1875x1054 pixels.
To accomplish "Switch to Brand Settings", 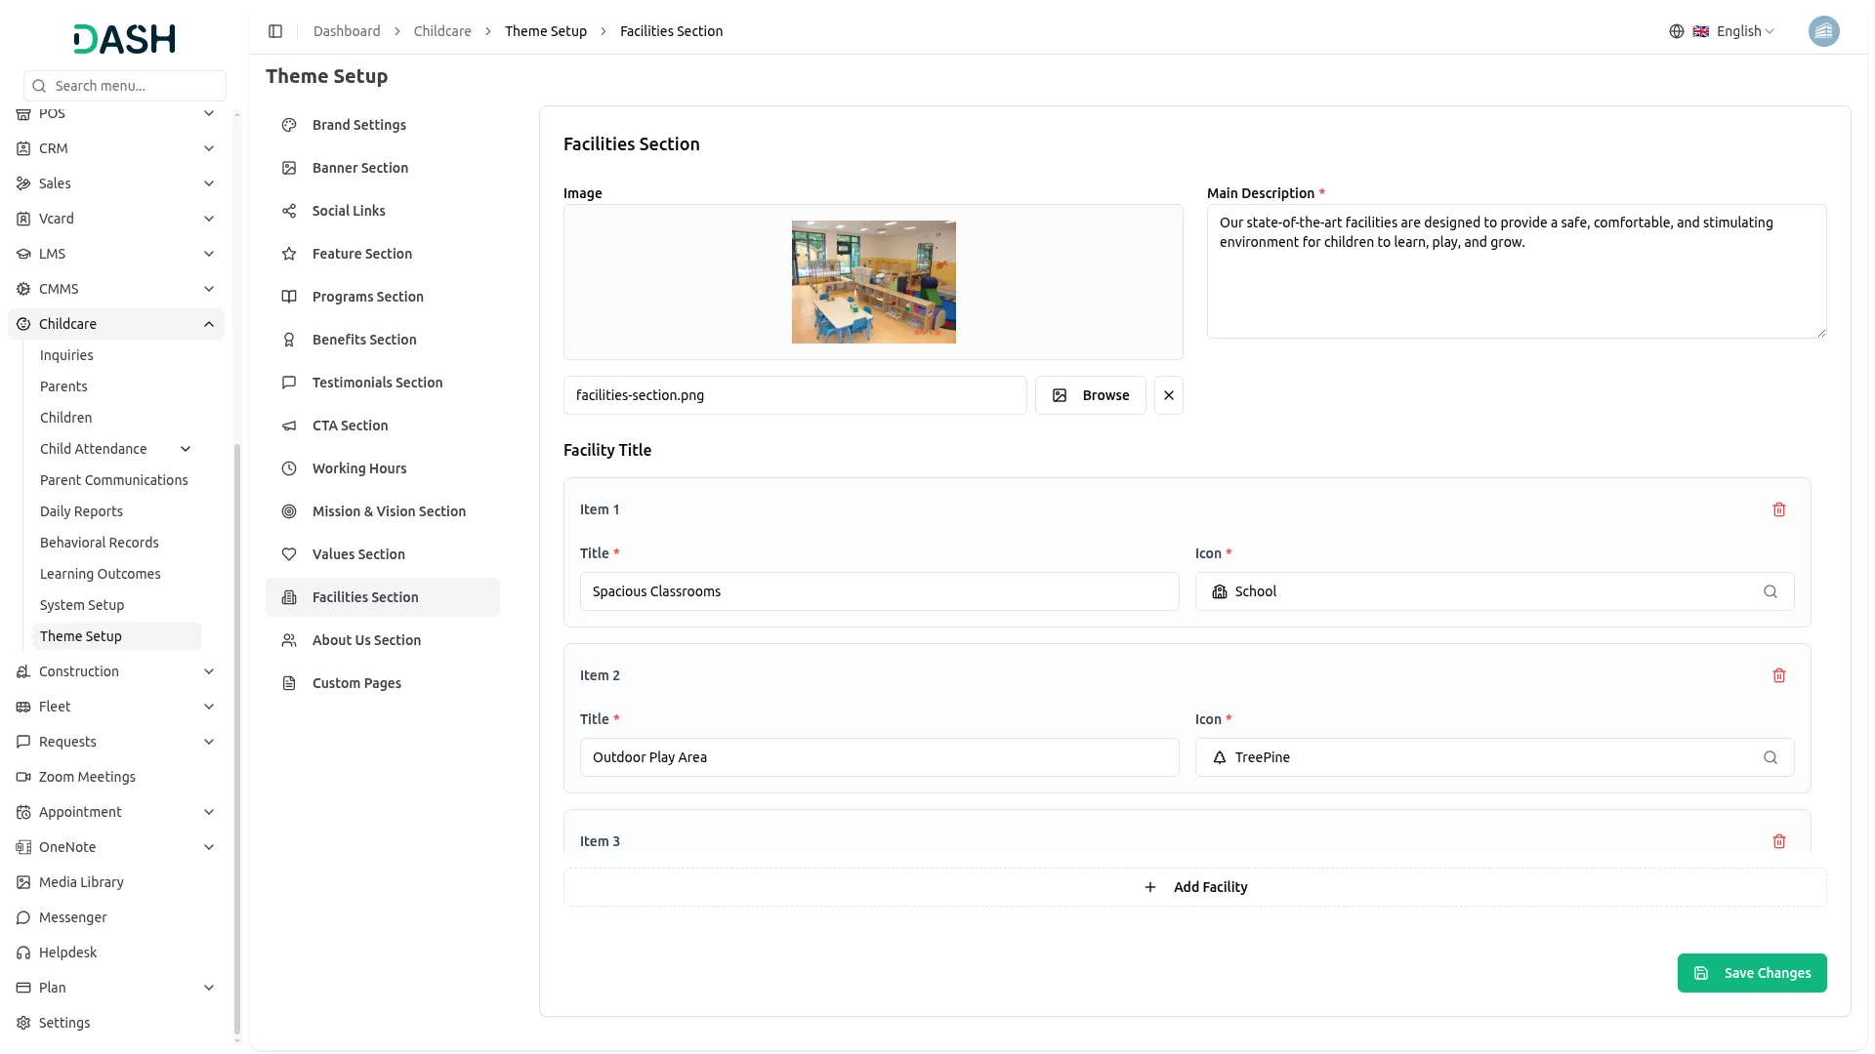I will click(x=358, y=125).
